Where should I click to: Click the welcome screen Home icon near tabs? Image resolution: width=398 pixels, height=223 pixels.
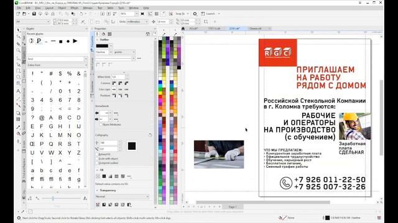pyautogui.click(x=183, y=28)
